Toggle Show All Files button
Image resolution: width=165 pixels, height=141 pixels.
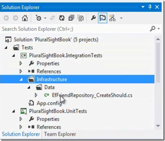click(x=80, y=18)
